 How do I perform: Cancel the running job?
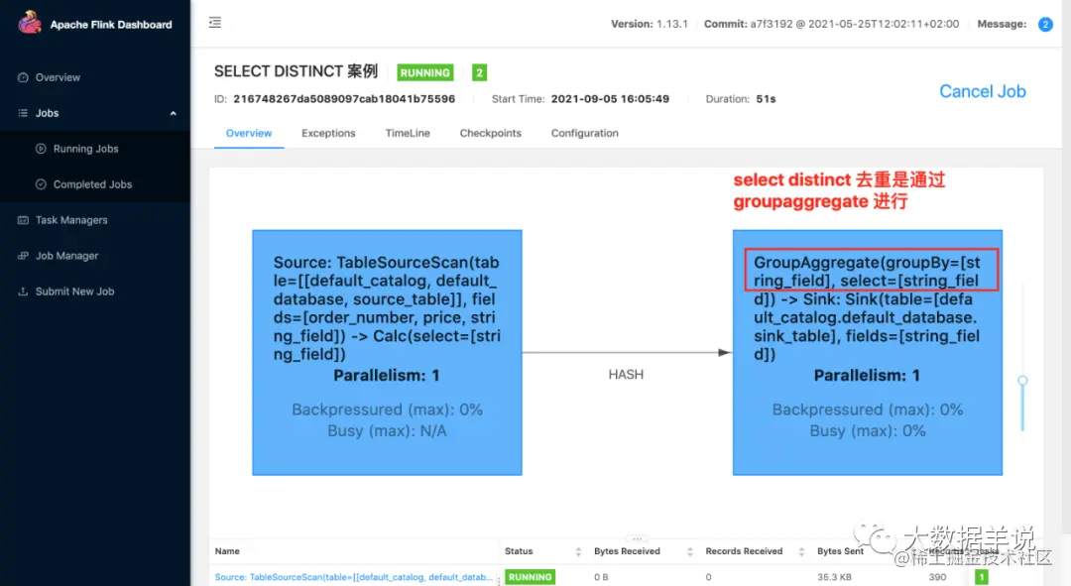[x=982, y=91]
